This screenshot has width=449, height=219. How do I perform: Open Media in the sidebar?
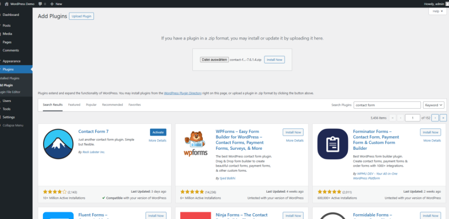tap(16, 34)
